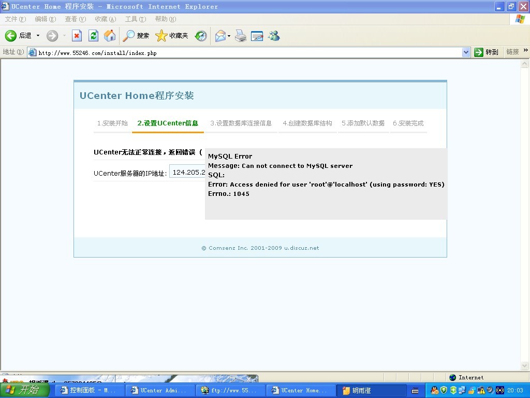The image size is (530, 398).
Task: Expand the Mail button dropdown arrow
Action: pos(229,36)
